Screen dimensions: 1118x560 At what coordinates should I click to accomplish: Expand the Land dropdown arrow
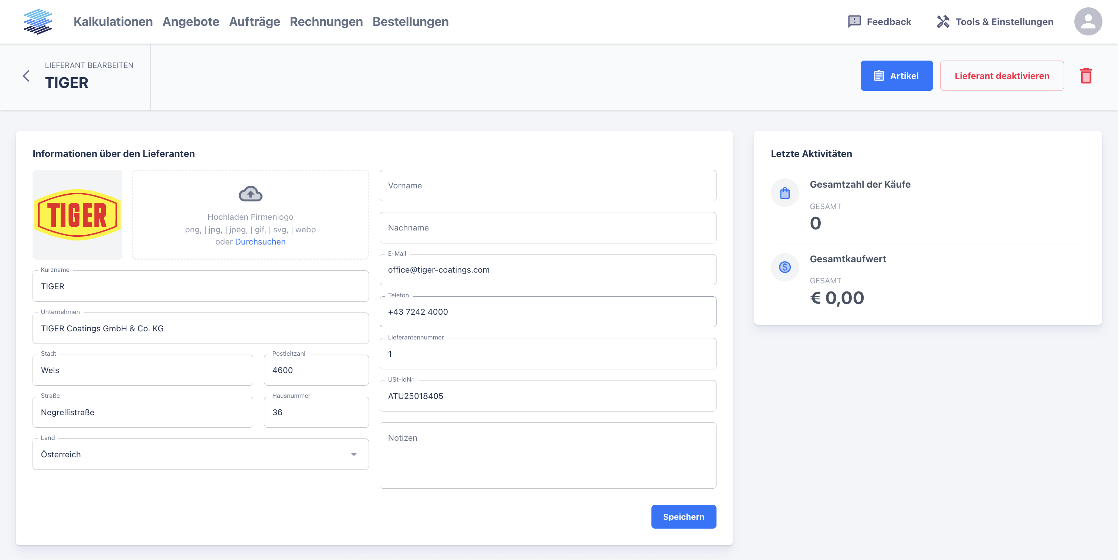tap(354, 454)
